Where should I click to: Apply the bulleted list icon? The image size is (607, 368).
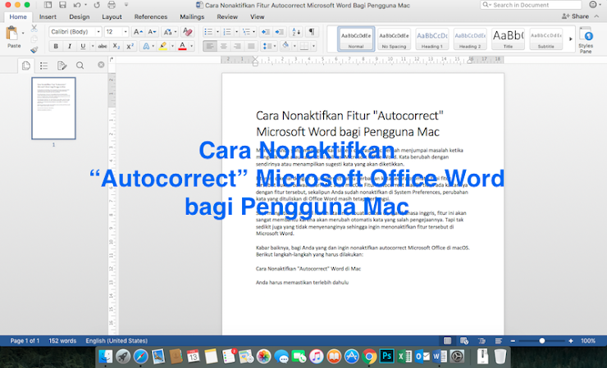(208, 32)
